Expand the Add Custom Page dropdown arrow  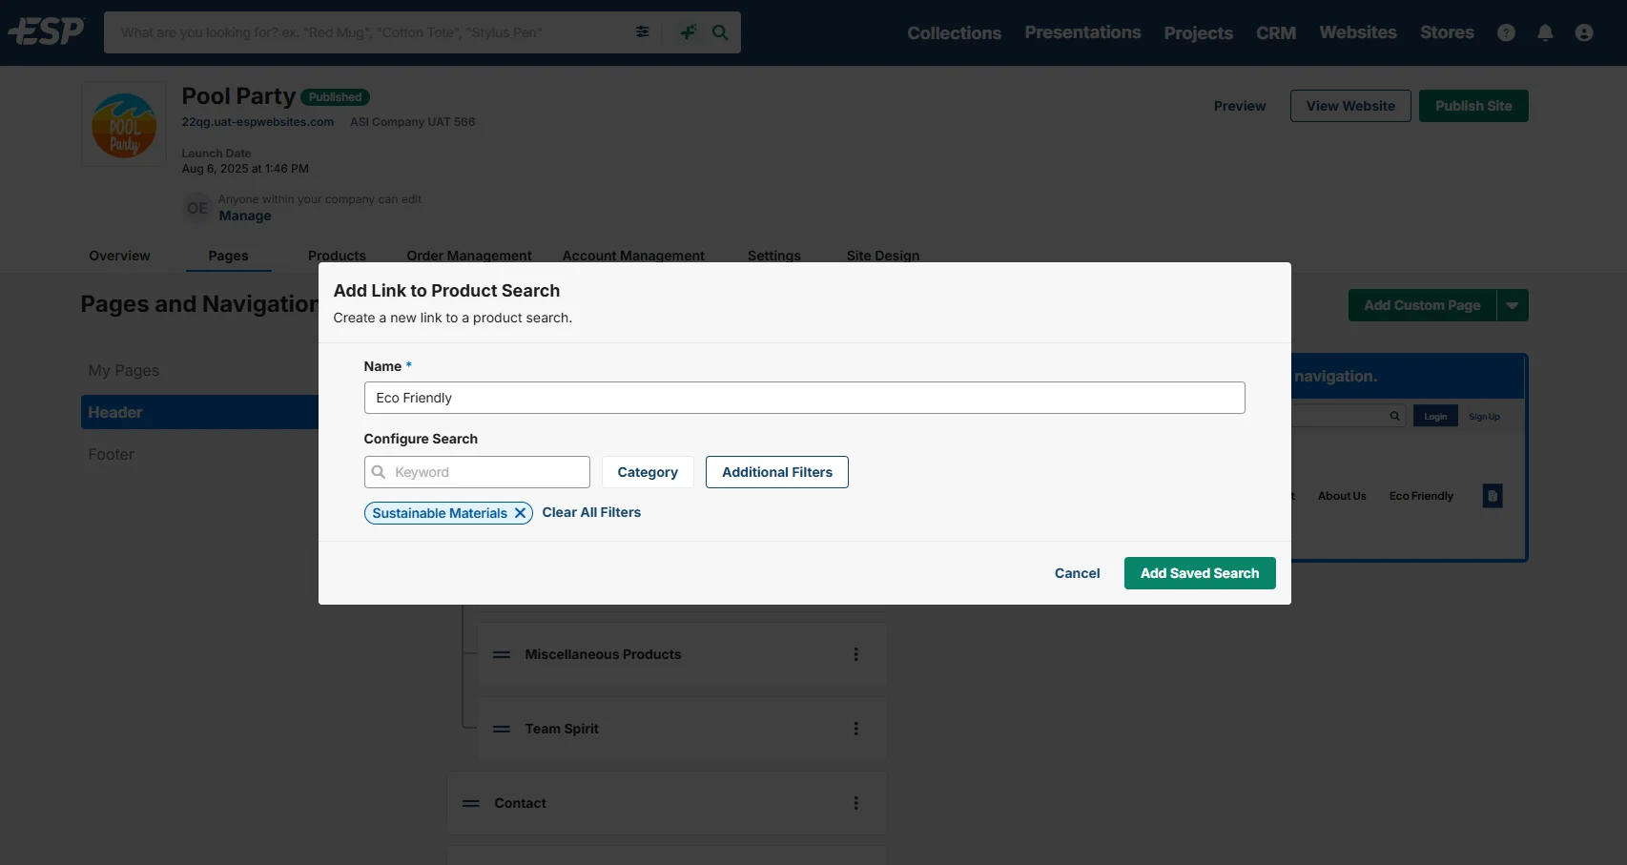1513,305
